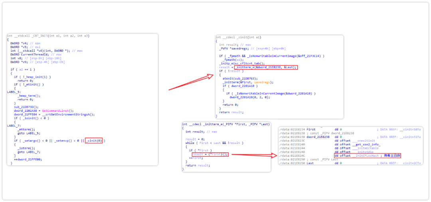
Task: Click the 'return result;' line in _cinit
Action: tap(231, 112)
